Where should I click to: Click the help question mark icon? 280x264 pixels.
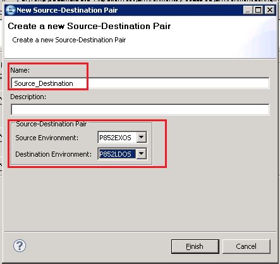click(x=20, y=246)
